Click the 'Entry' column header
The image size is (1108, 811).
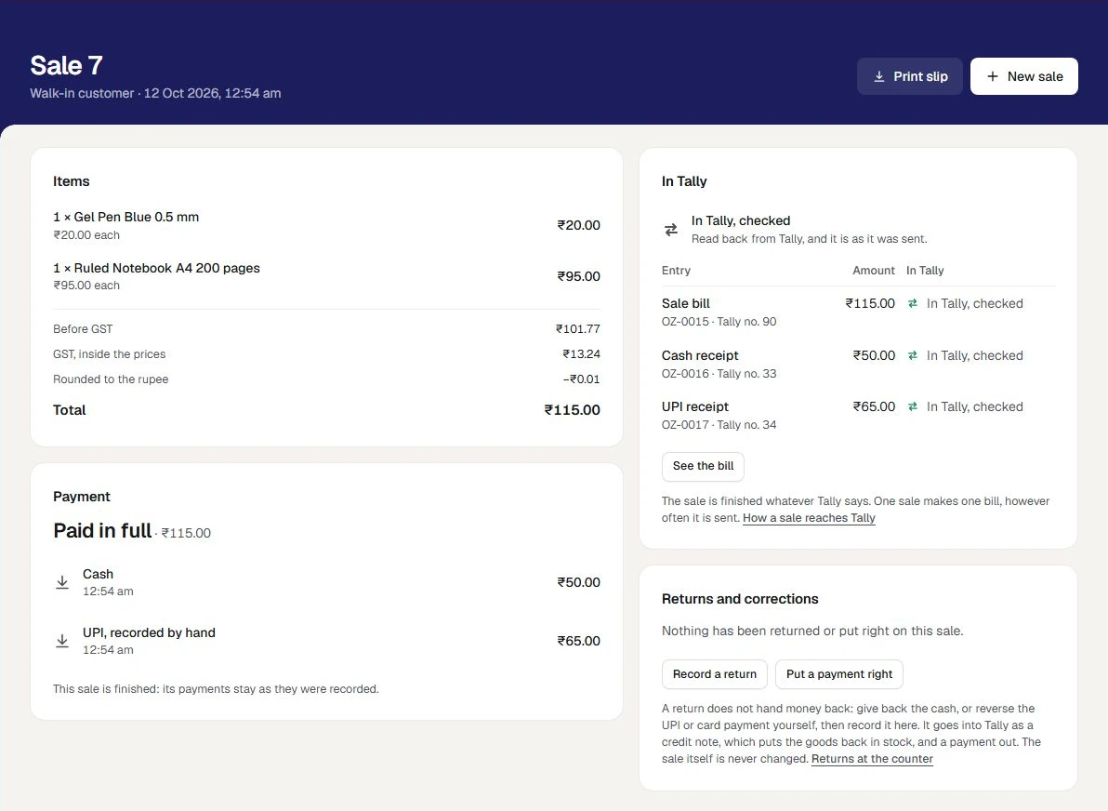tap(676, 270)
